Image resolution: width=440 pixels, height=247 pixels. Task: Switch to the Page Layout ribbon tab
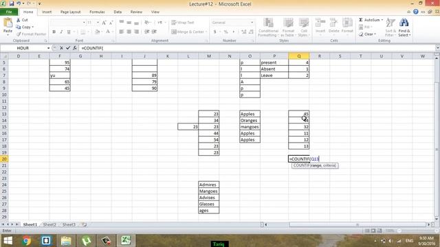coord(70,12)
